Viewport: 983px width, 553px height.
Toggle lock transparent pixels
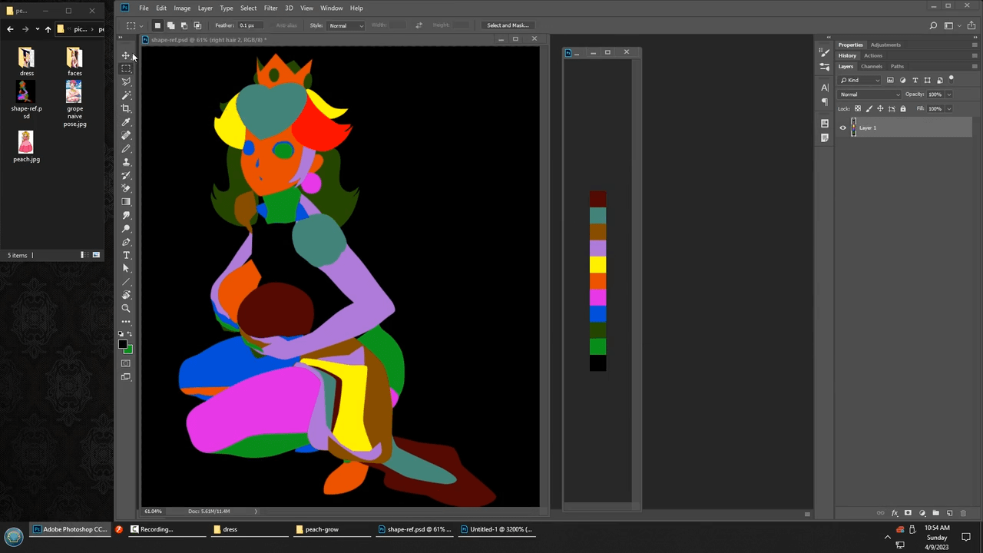(x=858, y=108)
